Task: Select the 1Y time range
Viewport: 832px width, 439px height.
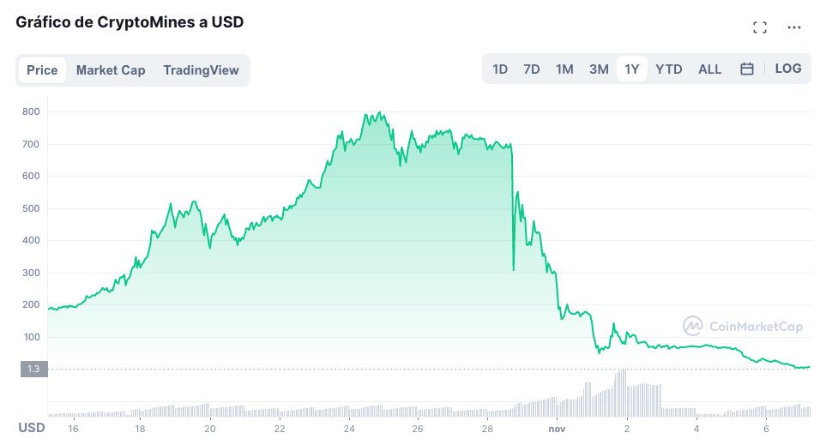Action: [x=632, y=69]
